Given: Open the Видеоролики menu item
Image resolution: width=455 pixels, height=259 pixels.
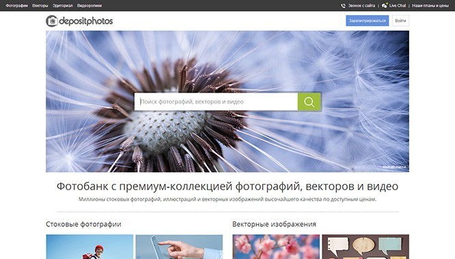Looking at the screenshot, I should pos(89,5).
